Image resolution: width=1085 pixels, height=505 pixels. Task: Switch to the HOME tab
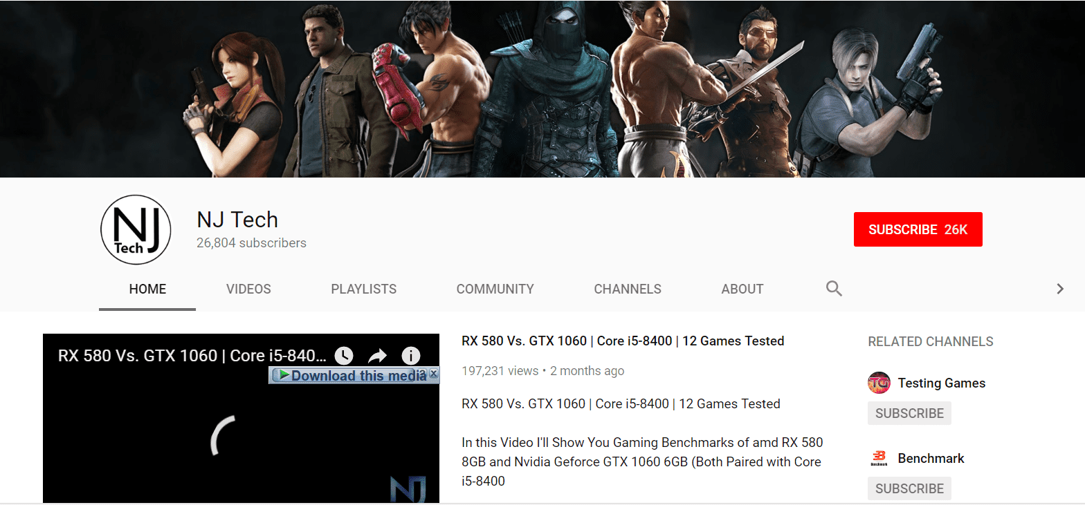coord(147,289)
